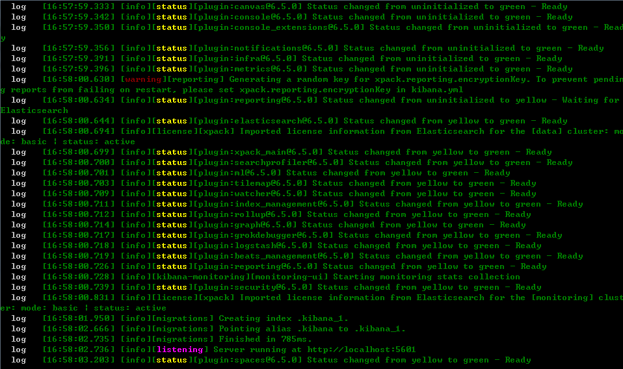Click the red warning tag
The image size is (623, 369).
[144, 79]
